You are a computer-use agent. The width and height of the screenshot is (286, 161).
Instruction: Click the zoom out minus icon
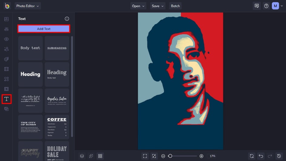coord(163,156)
